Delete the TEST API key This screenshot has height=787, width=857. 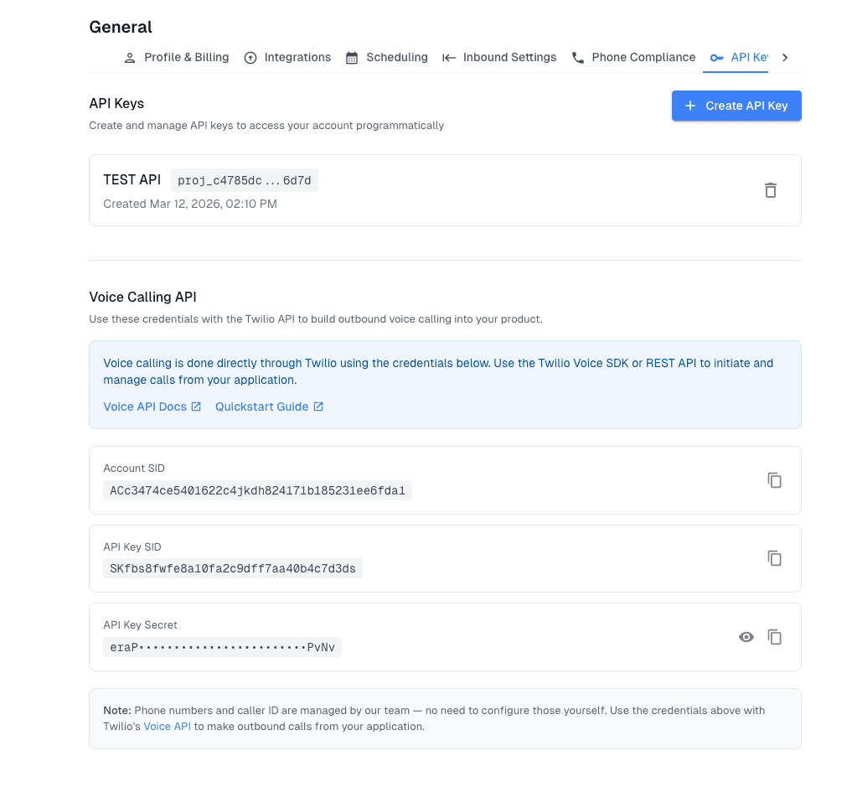point(770,190)
